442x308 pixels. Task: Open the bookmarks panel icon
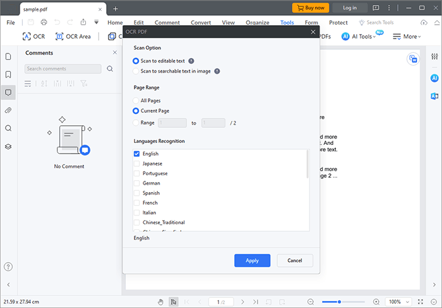[8, 74]
